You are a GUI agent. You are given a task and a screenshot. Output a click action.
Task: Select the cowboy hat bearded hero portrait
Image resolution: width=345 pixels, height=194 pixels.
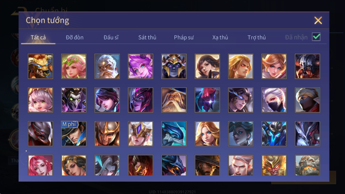(207, 165)
